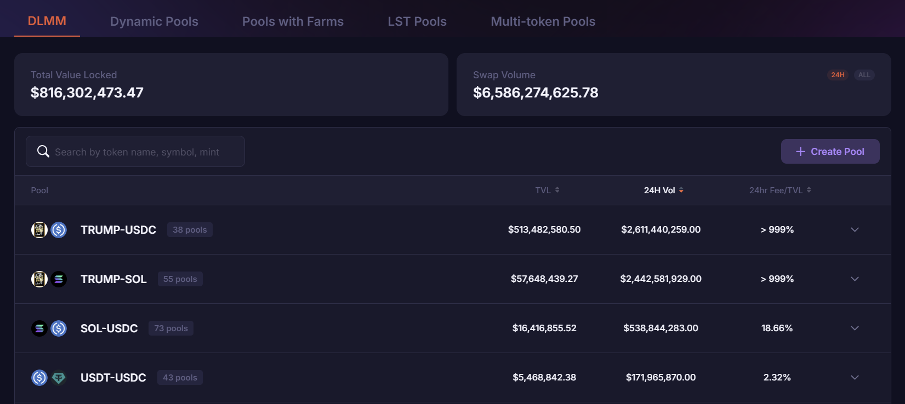Click TVL value $513,482,580.50
Image resolution: width=905 pixels, height=404 pixels.
click(544, 230)
